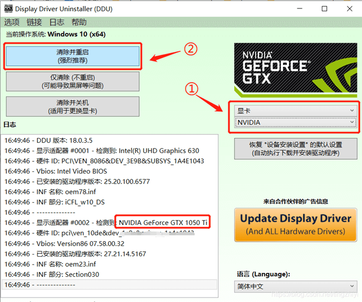Click 清除并关机 button

point(72,107)
